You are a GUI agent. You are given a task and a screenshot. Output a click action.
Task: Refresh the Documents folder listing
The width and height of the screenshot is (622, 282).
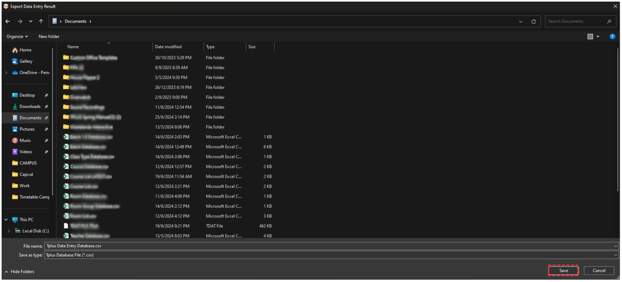pyautogui.click(x=533, y=22)
